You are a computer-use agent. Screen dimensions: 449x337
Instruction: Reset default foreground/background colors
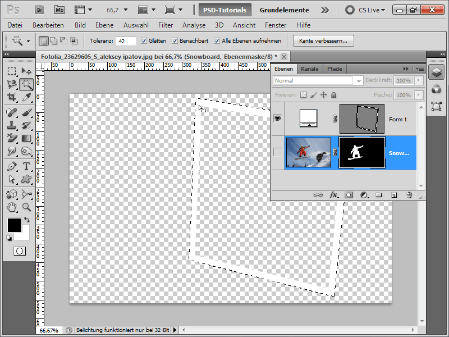(x=9, y=238)
